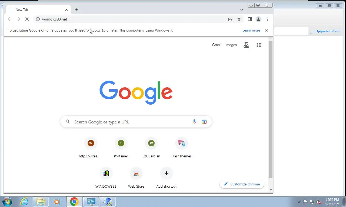Click the magnifier icon in Google search box
The height and width of the screenshot is (207, 346).
68,122
